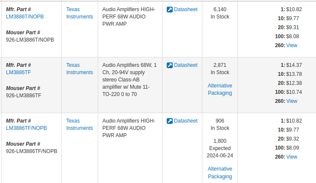Open the LM3886T/NOPB part link

pyautogui.click(x=25, y=17)
